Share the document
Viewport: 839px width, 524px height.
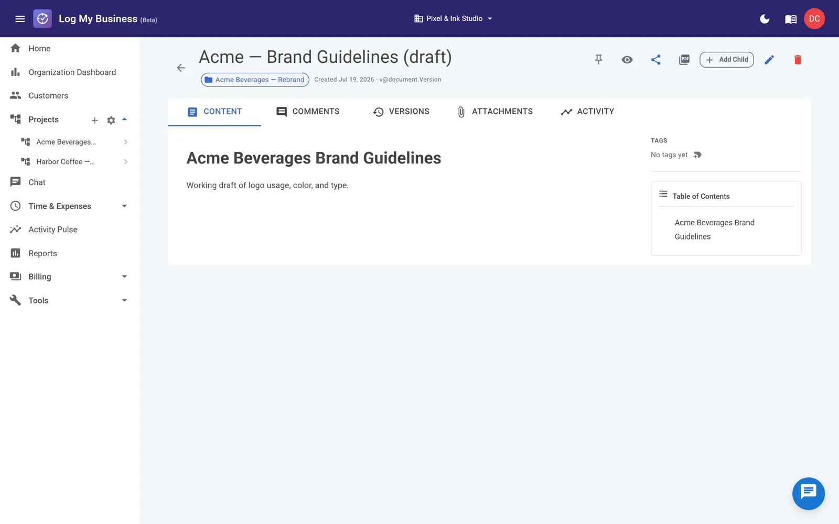point(655,60)
